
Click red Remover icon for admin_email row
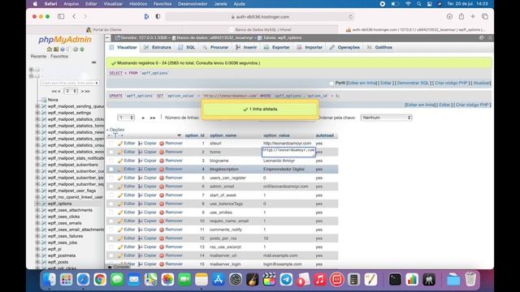[162, 187]
